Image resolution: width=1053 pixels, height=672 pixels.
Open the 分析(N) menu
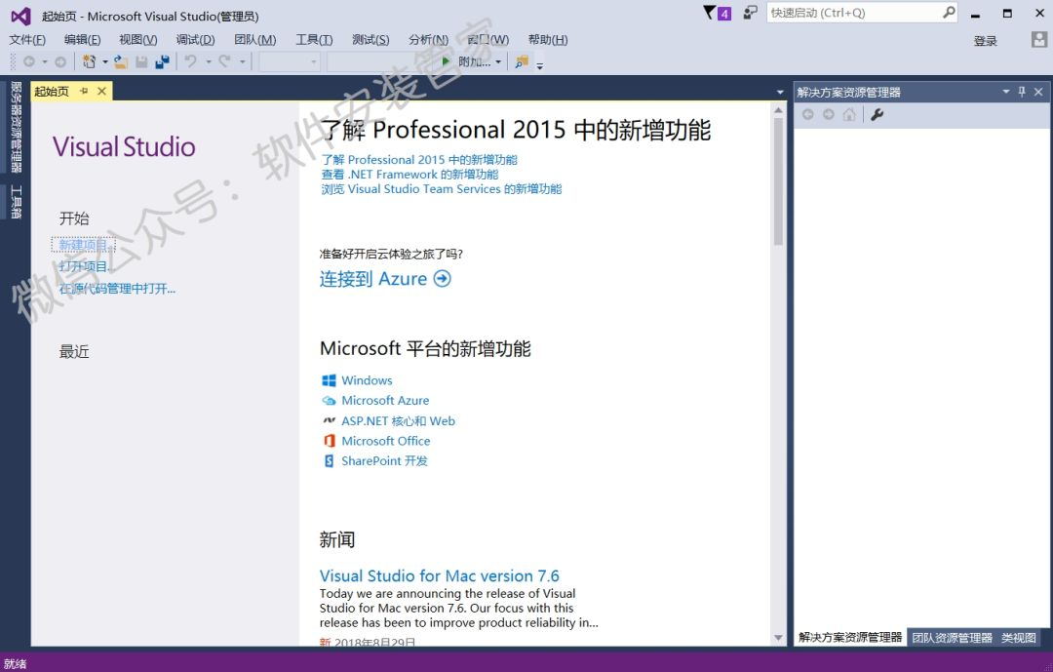[x=428, y=40]
